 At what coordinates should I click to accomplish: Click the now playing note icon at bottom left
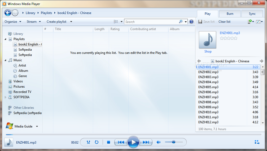pyautogui.click(x=9, y=142)
